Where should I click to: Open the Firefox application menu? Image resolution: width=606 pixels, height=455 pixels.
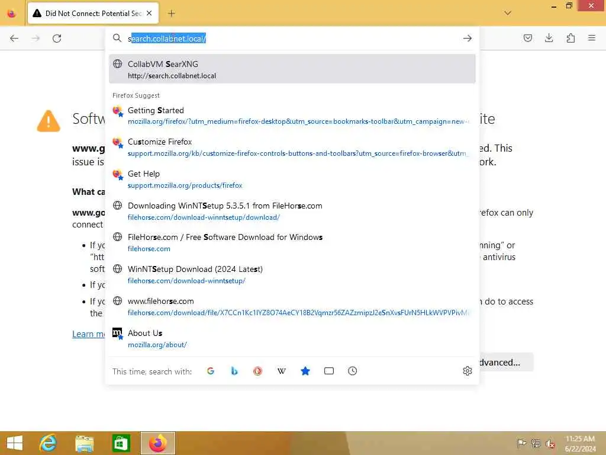coord(592,38)
